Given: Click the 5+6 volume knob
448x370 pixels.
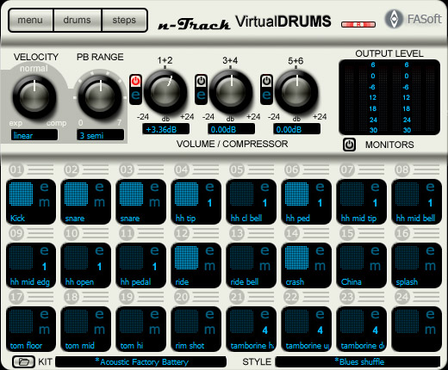Looking at the screenshot, I should click(x=296, y=92).
